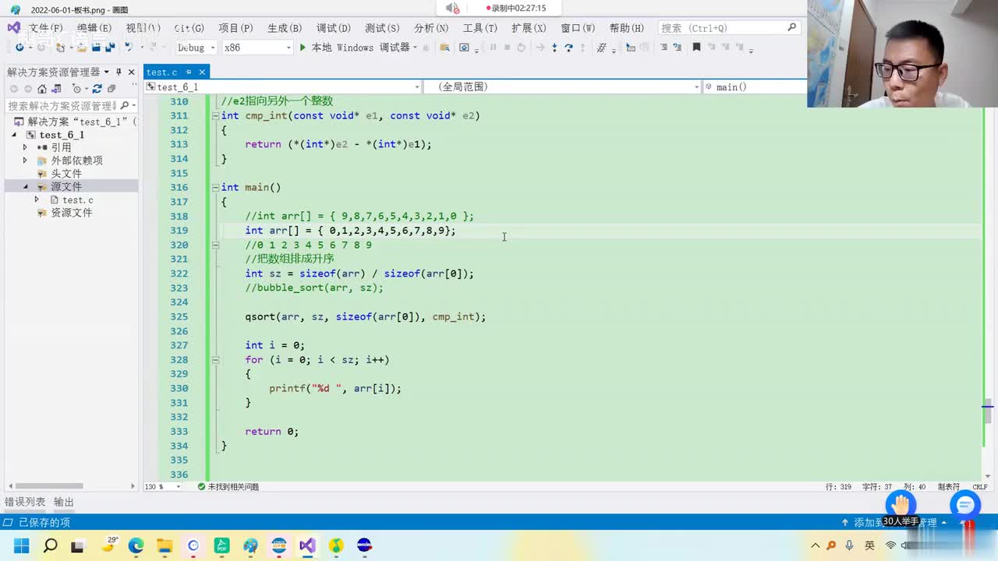This screenshot has height=561, width=998.
Task: Open the system tray overflow chevron
Action: tap(816, 545)
